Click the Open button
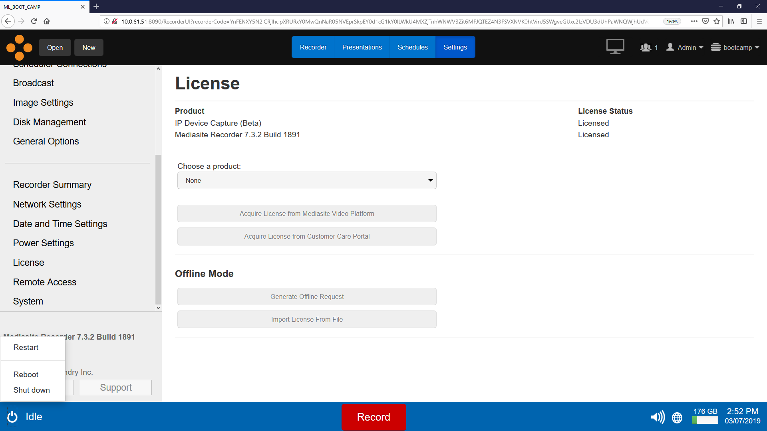 tap(55, 47)
